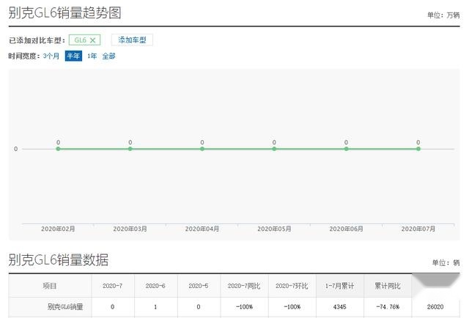
Task: Click the 2020-7同比 column header
Action: (x=244, y=286)
